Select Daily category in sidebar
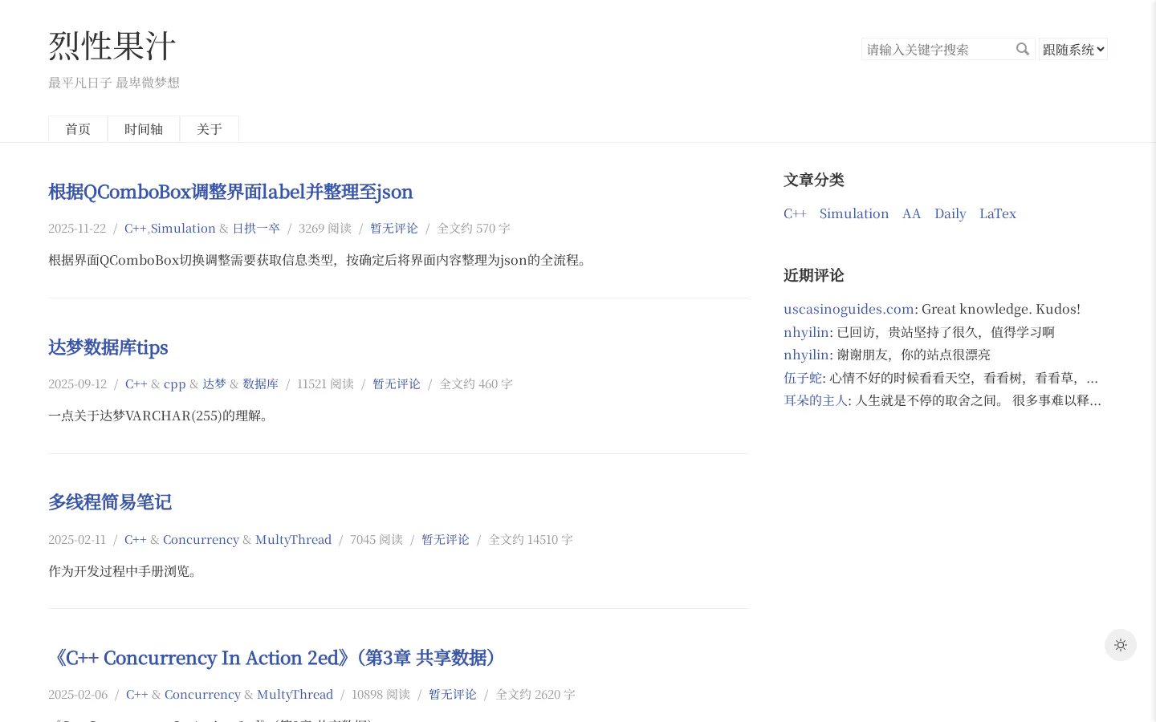Screen dimensions: 1156x722 tap(950, 213)
